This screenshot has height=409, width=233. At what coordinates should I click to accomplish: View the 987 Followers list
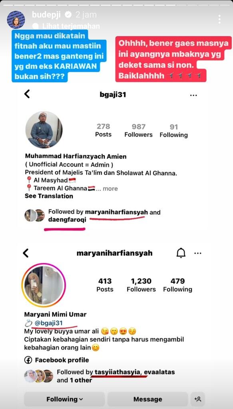click(x=138, y=131)
